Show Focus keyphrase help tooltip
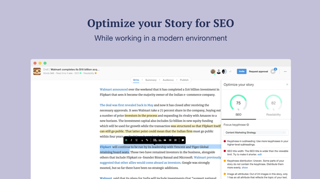 pos(248,125)
